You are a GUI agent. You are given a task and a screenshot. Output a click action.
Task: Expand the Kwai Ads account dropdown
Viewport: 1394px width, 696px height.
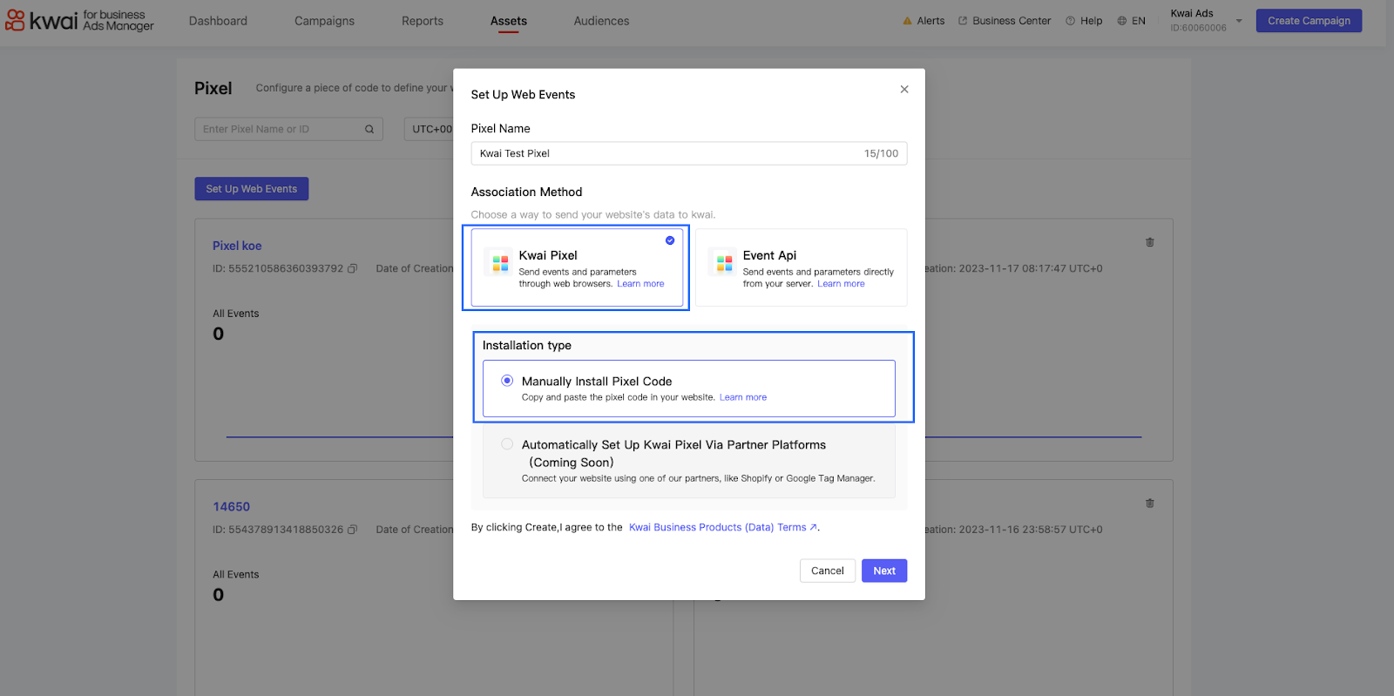(x=1239, y=21)
